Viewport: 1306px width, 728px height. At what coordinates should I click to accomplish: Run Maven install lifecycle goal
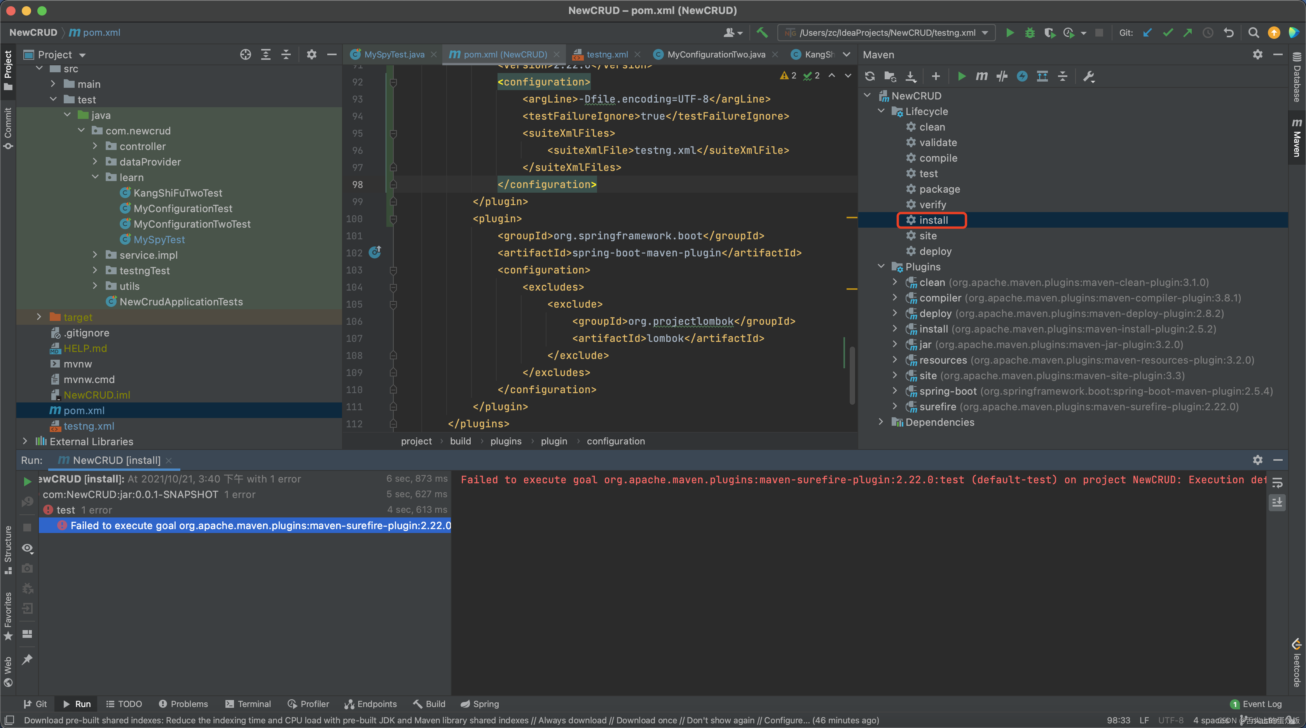tap(933, 220)
